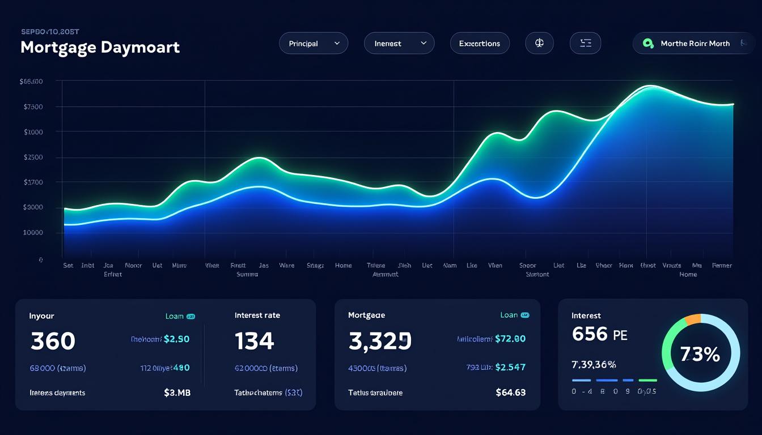The width and height of the screenshot is (762, 435).
Task: Open the Interest dropdown chevron
Action: [x=423, y=43]
